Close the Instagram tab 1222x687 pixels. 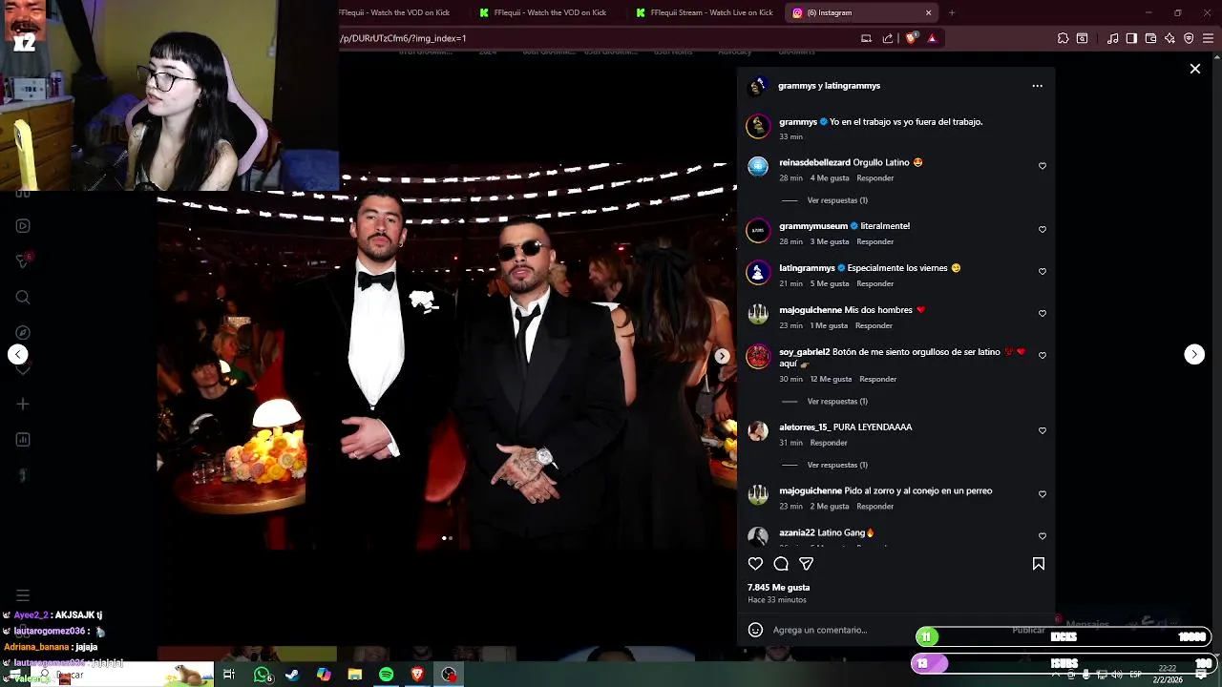(928, 12)
